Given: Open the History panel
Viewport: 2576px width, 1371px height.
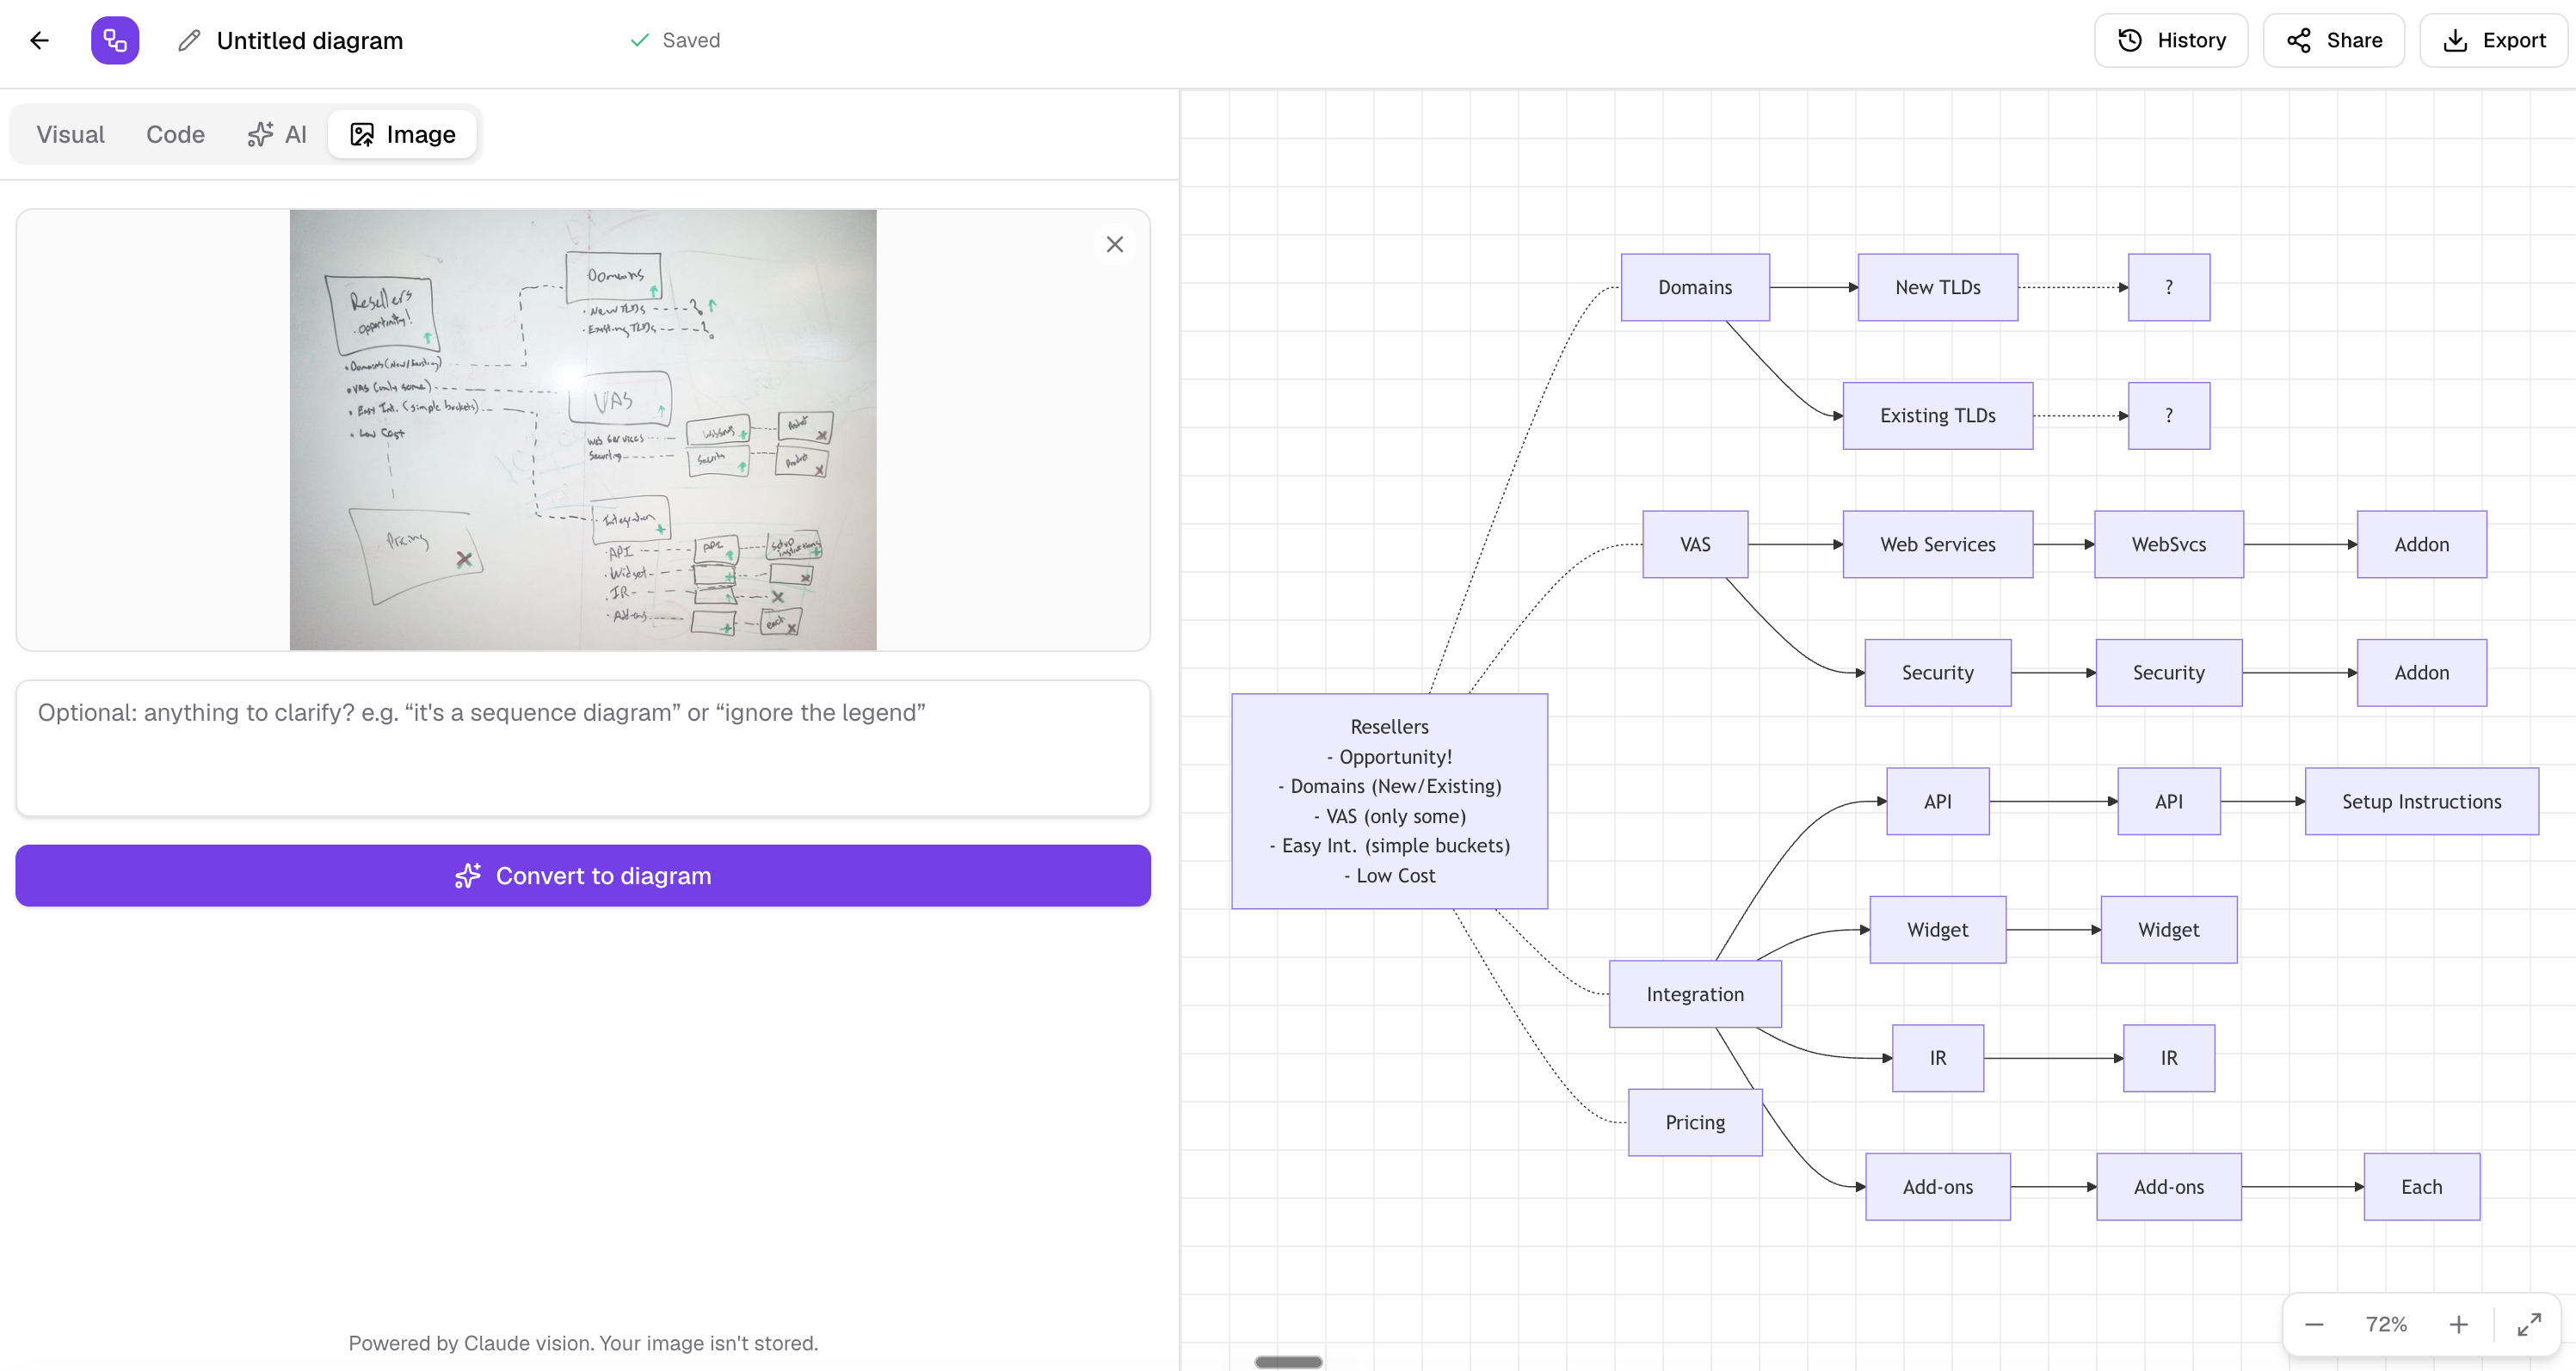Looking at the screenshot, I should (x=2171, y=40).
